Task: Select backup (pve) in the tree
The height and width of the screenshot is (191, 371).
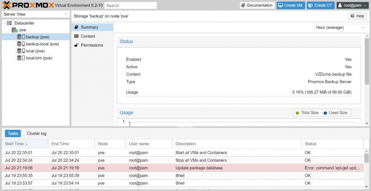Action: pos(36,37)
